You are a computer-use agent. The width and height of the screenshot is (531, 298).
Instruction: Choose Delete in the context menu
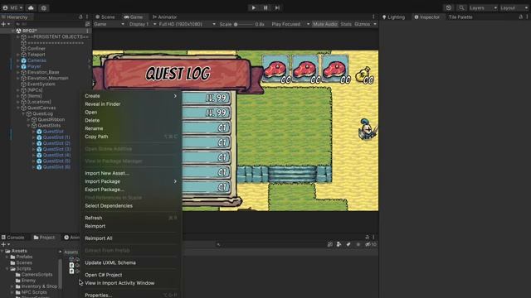(131, 120)
